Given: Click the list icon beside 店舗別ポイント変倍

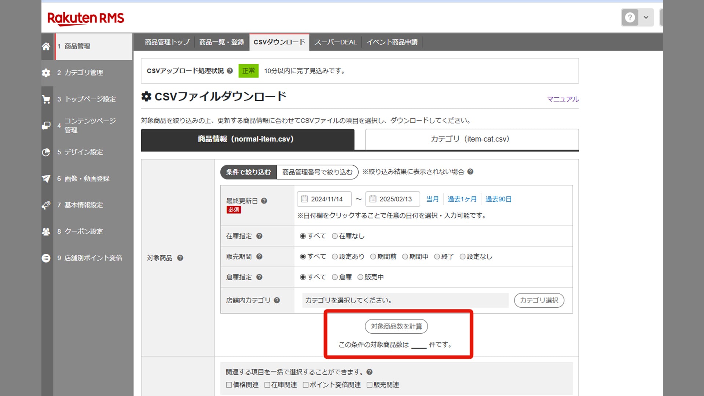Looking at the screenshot, I should (x=46, y=258).
